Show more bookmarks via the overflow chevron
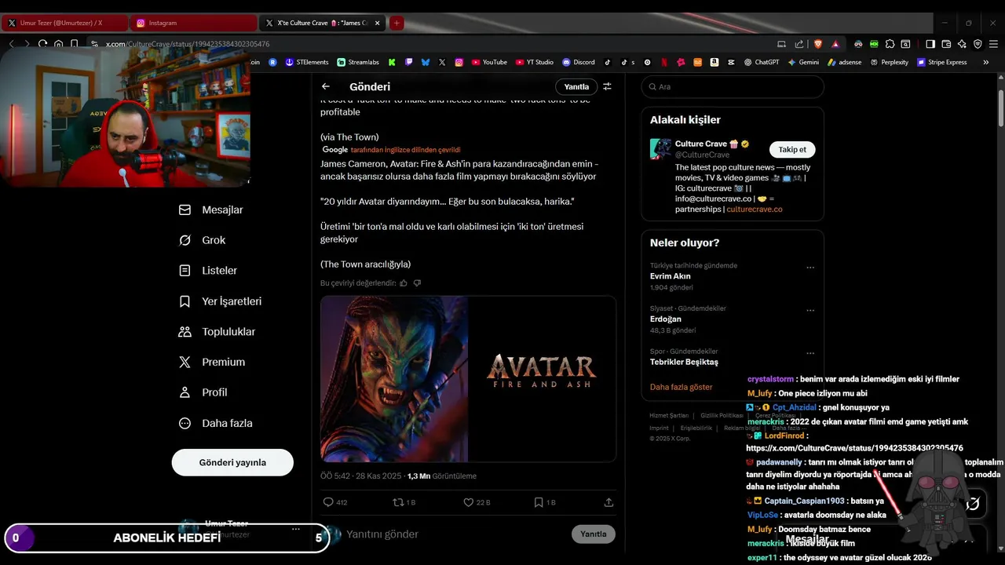Screen dimensions: 1005x565 [x=985, y=62]
